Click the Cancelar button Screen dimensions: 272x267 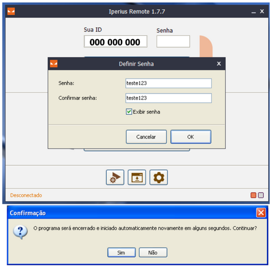tap(146, 137)
